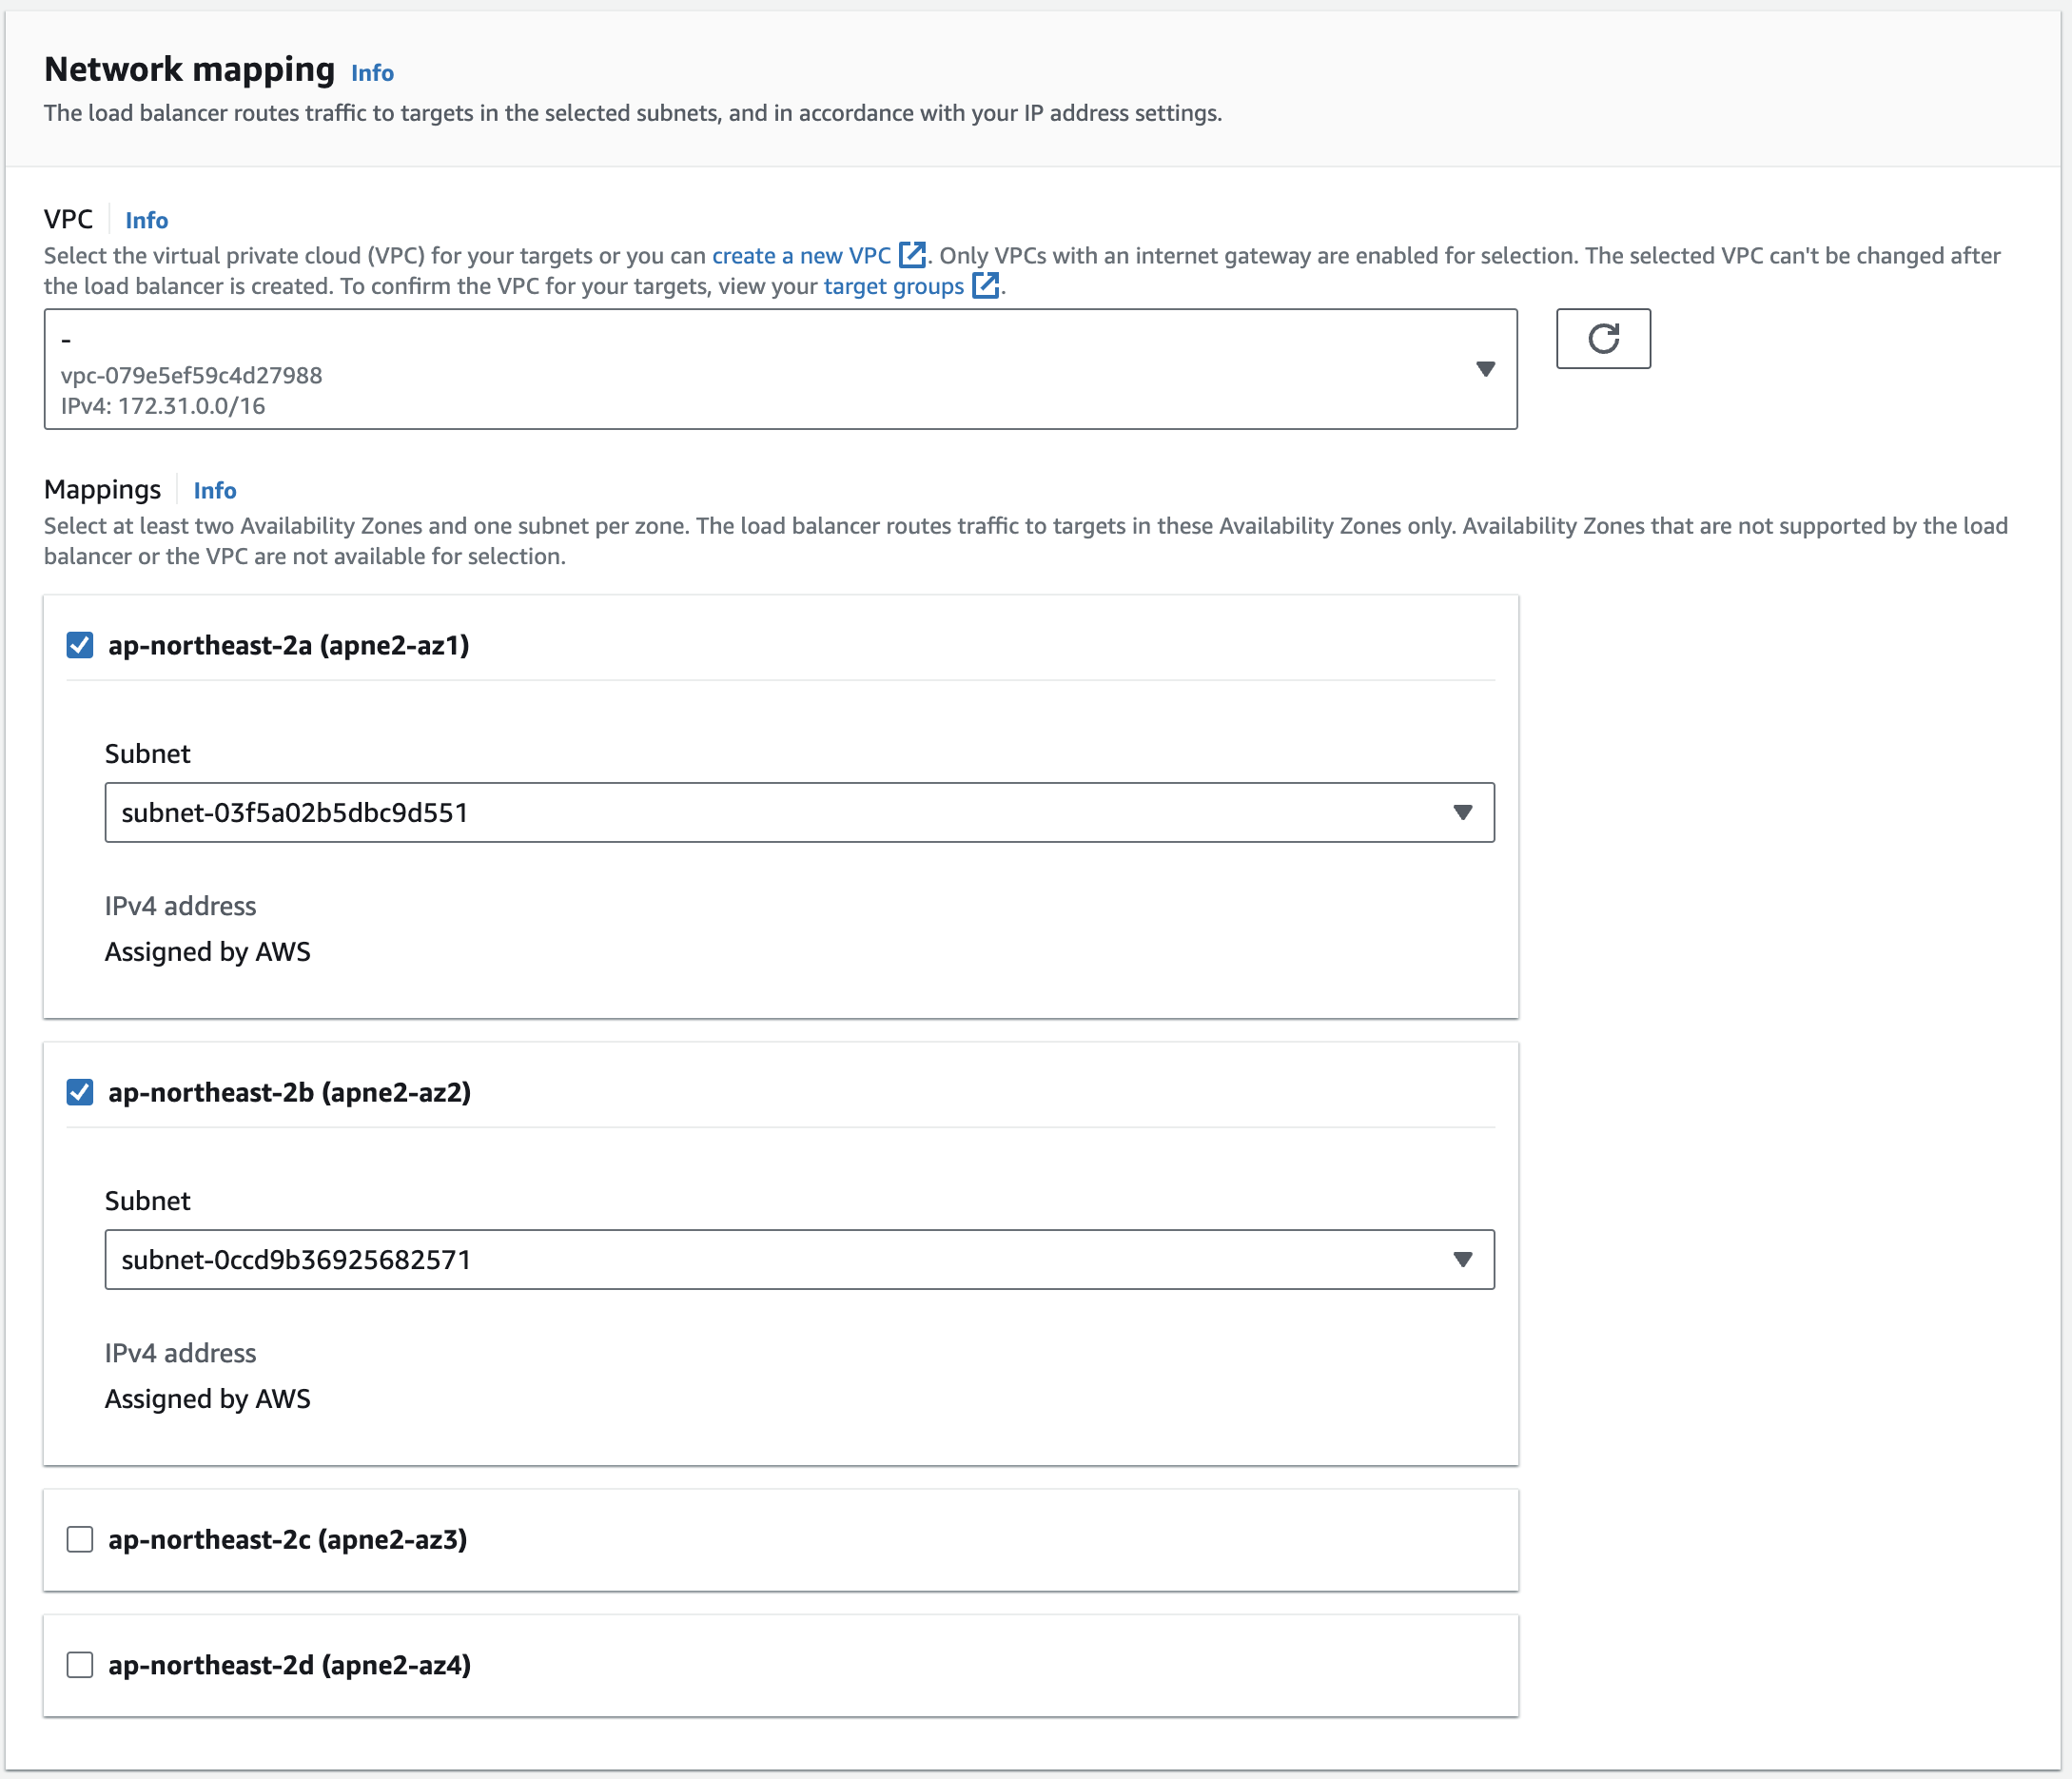Screen dimensions: 2072x1779
Task: Click arrow icon on subnet-0ccd9b36925682571 selector
Action: (x=1462, y=1259)
